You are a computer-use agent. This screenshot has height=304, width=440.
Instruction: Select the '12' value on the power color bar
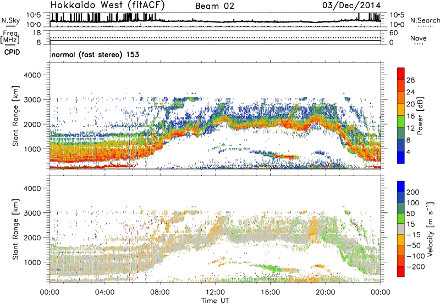pyautogui.click(x=410, y=128)
